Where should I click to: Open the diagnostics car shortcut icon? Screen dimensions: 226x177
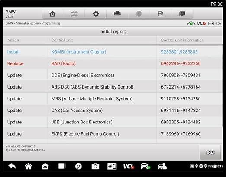pyautogui.click(x=145, y=166)
